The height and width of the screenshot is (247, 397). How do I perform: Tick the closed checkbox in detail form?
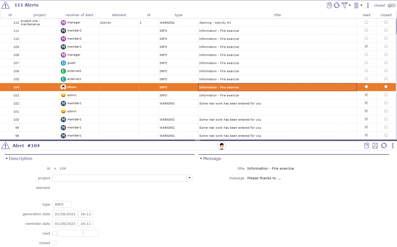[x=55, y=243]
